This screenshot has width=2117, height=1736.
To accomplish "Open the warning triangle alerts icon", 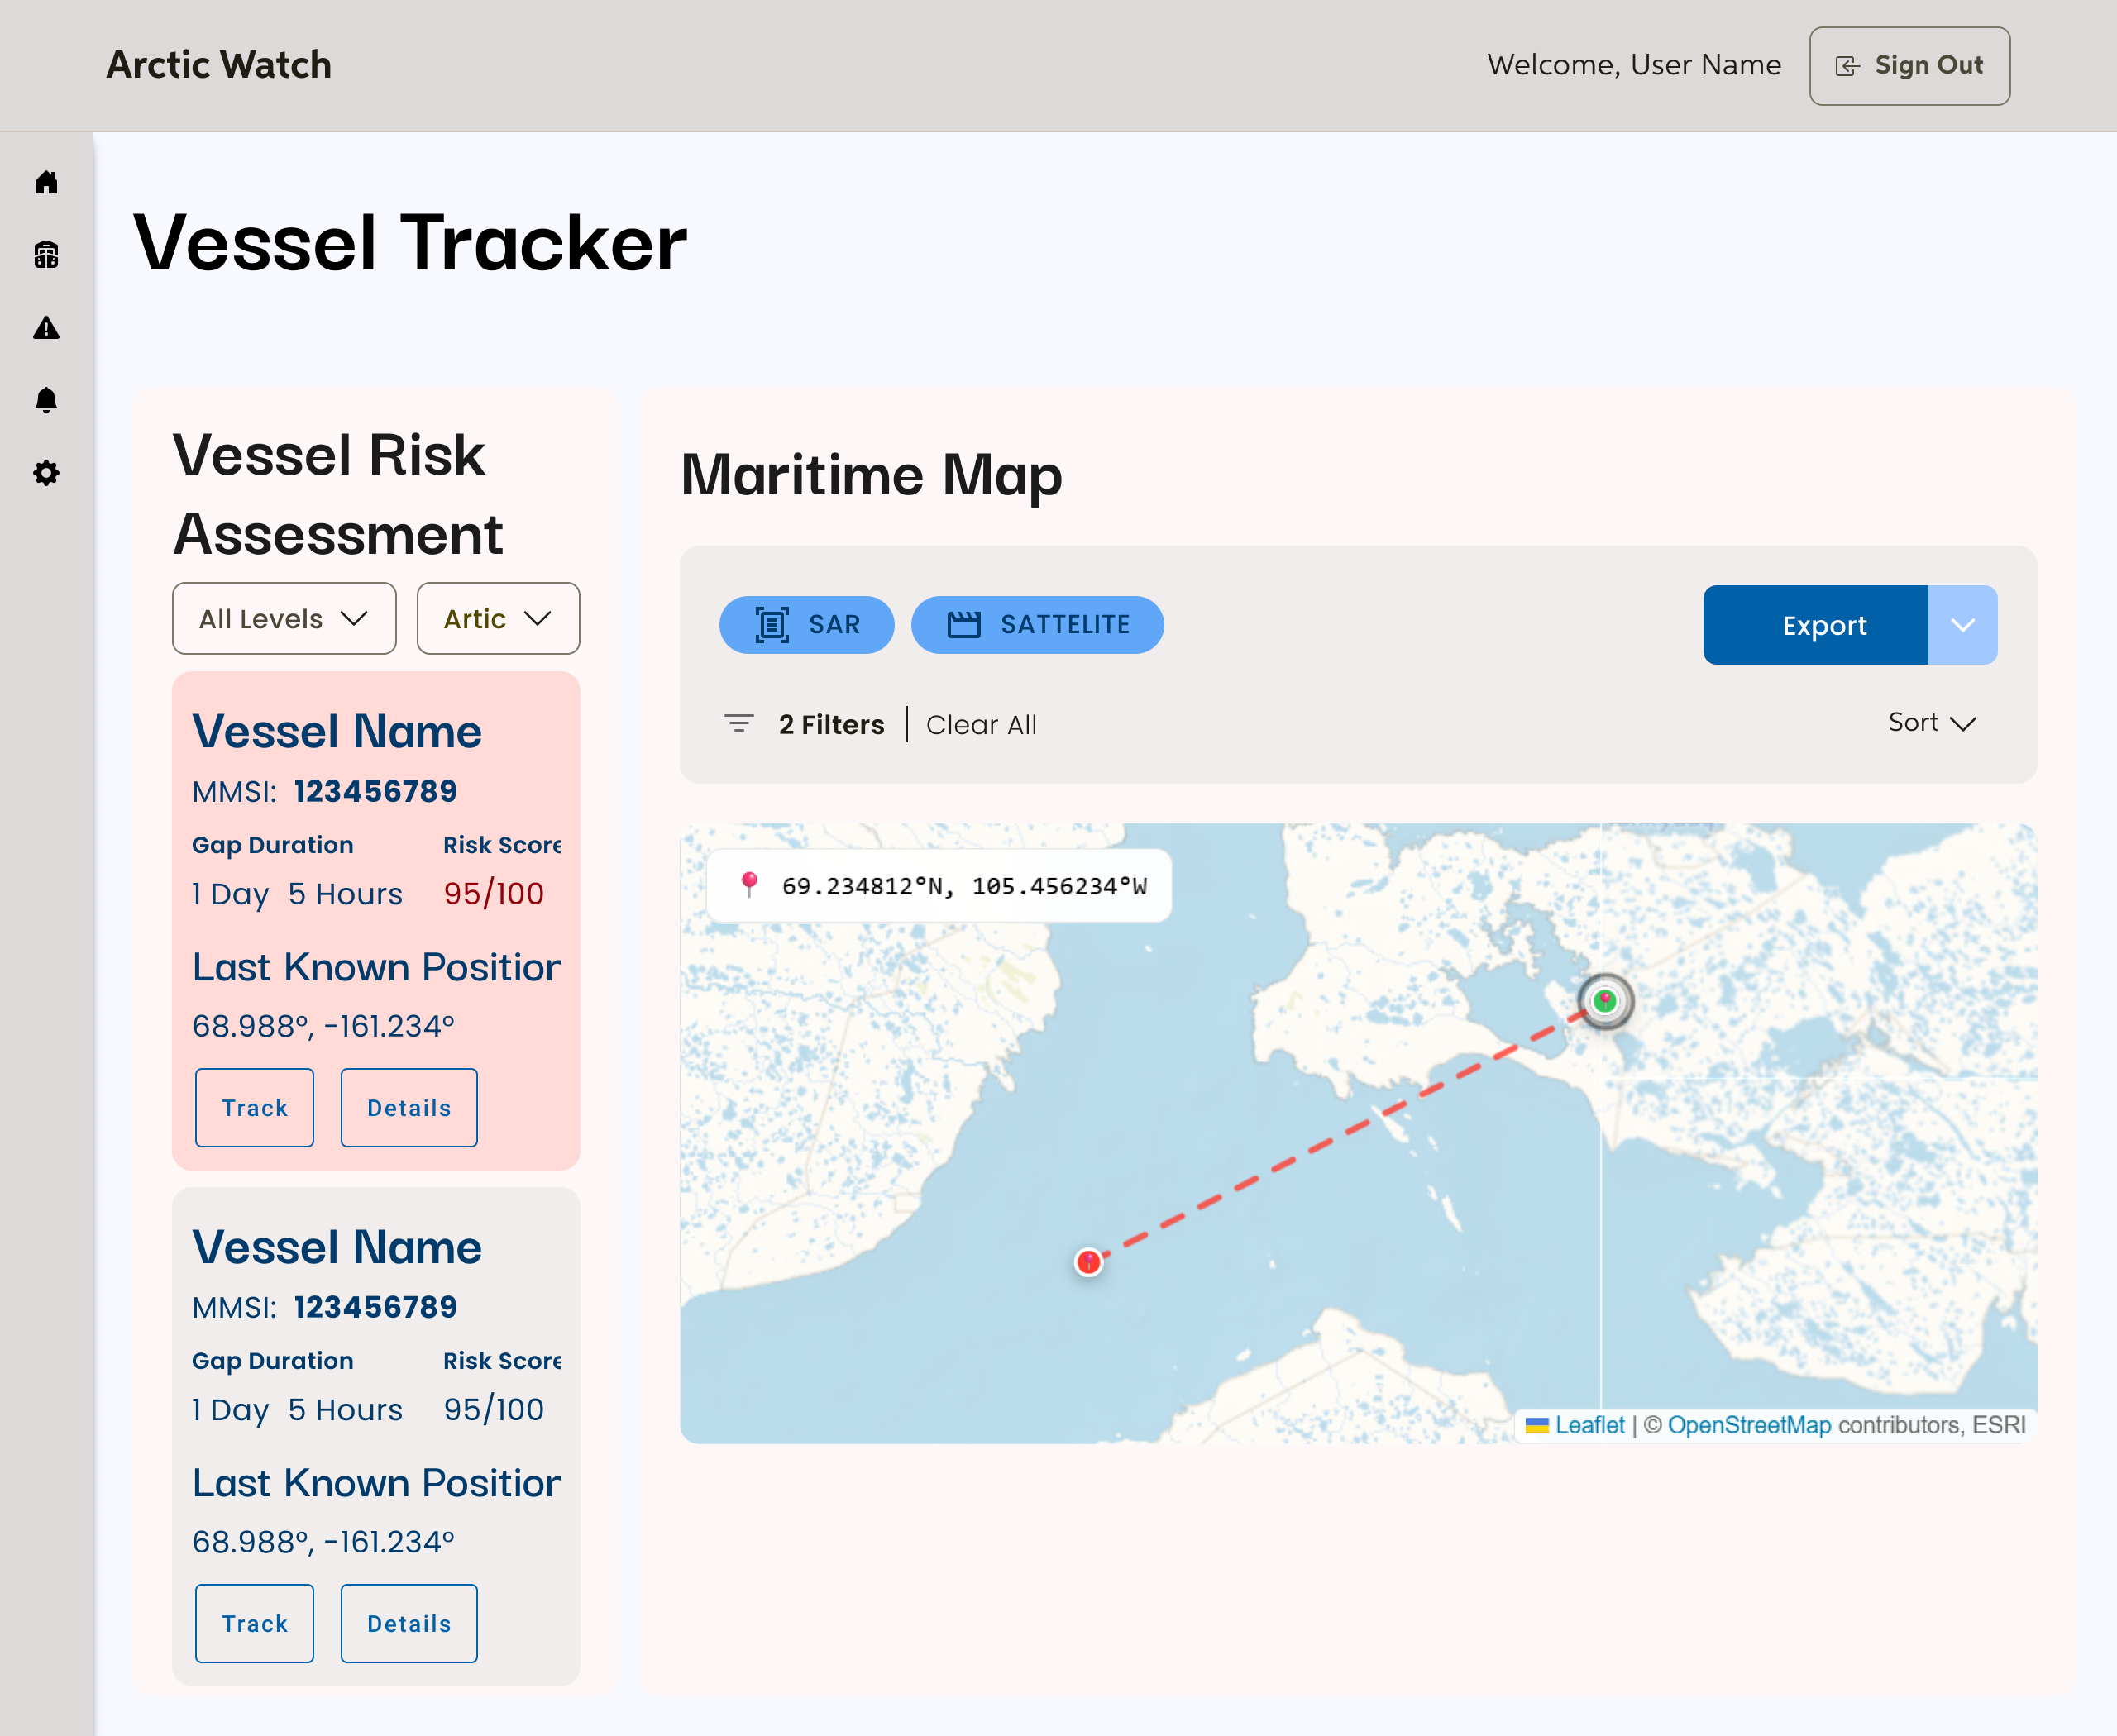I will pyautogui.click(x=46, y=328).
